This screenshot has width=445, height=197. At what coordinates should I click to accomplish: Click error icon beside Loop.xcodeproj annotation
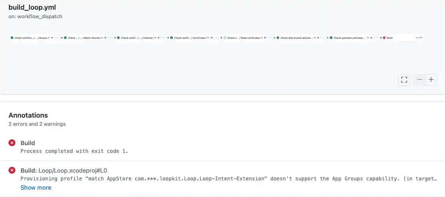(x=12, y=170)
